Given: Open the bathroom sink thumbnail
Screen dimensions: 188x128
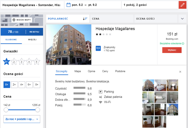Looking at the screenshot, I should pos(148,98).
